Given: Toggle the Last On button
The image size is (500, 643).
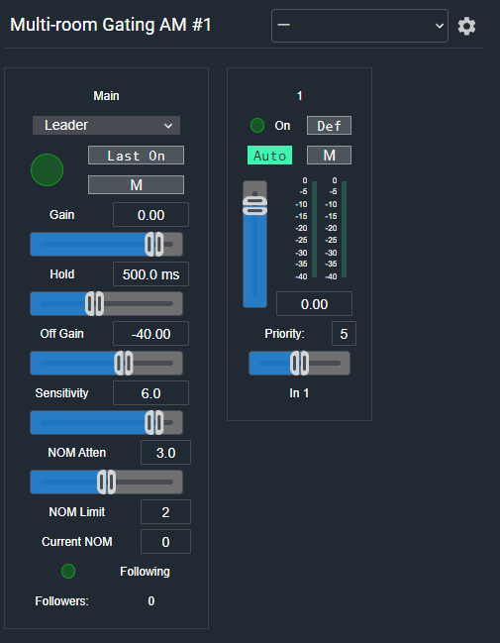Looking at the screenshot, I should pyautogui.click(x=136, y=156).
